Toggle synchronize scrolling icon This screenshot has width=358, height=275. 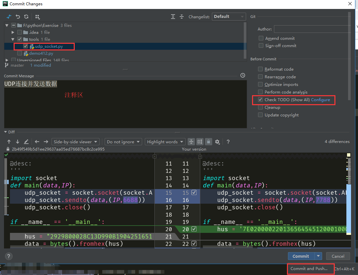200,142
